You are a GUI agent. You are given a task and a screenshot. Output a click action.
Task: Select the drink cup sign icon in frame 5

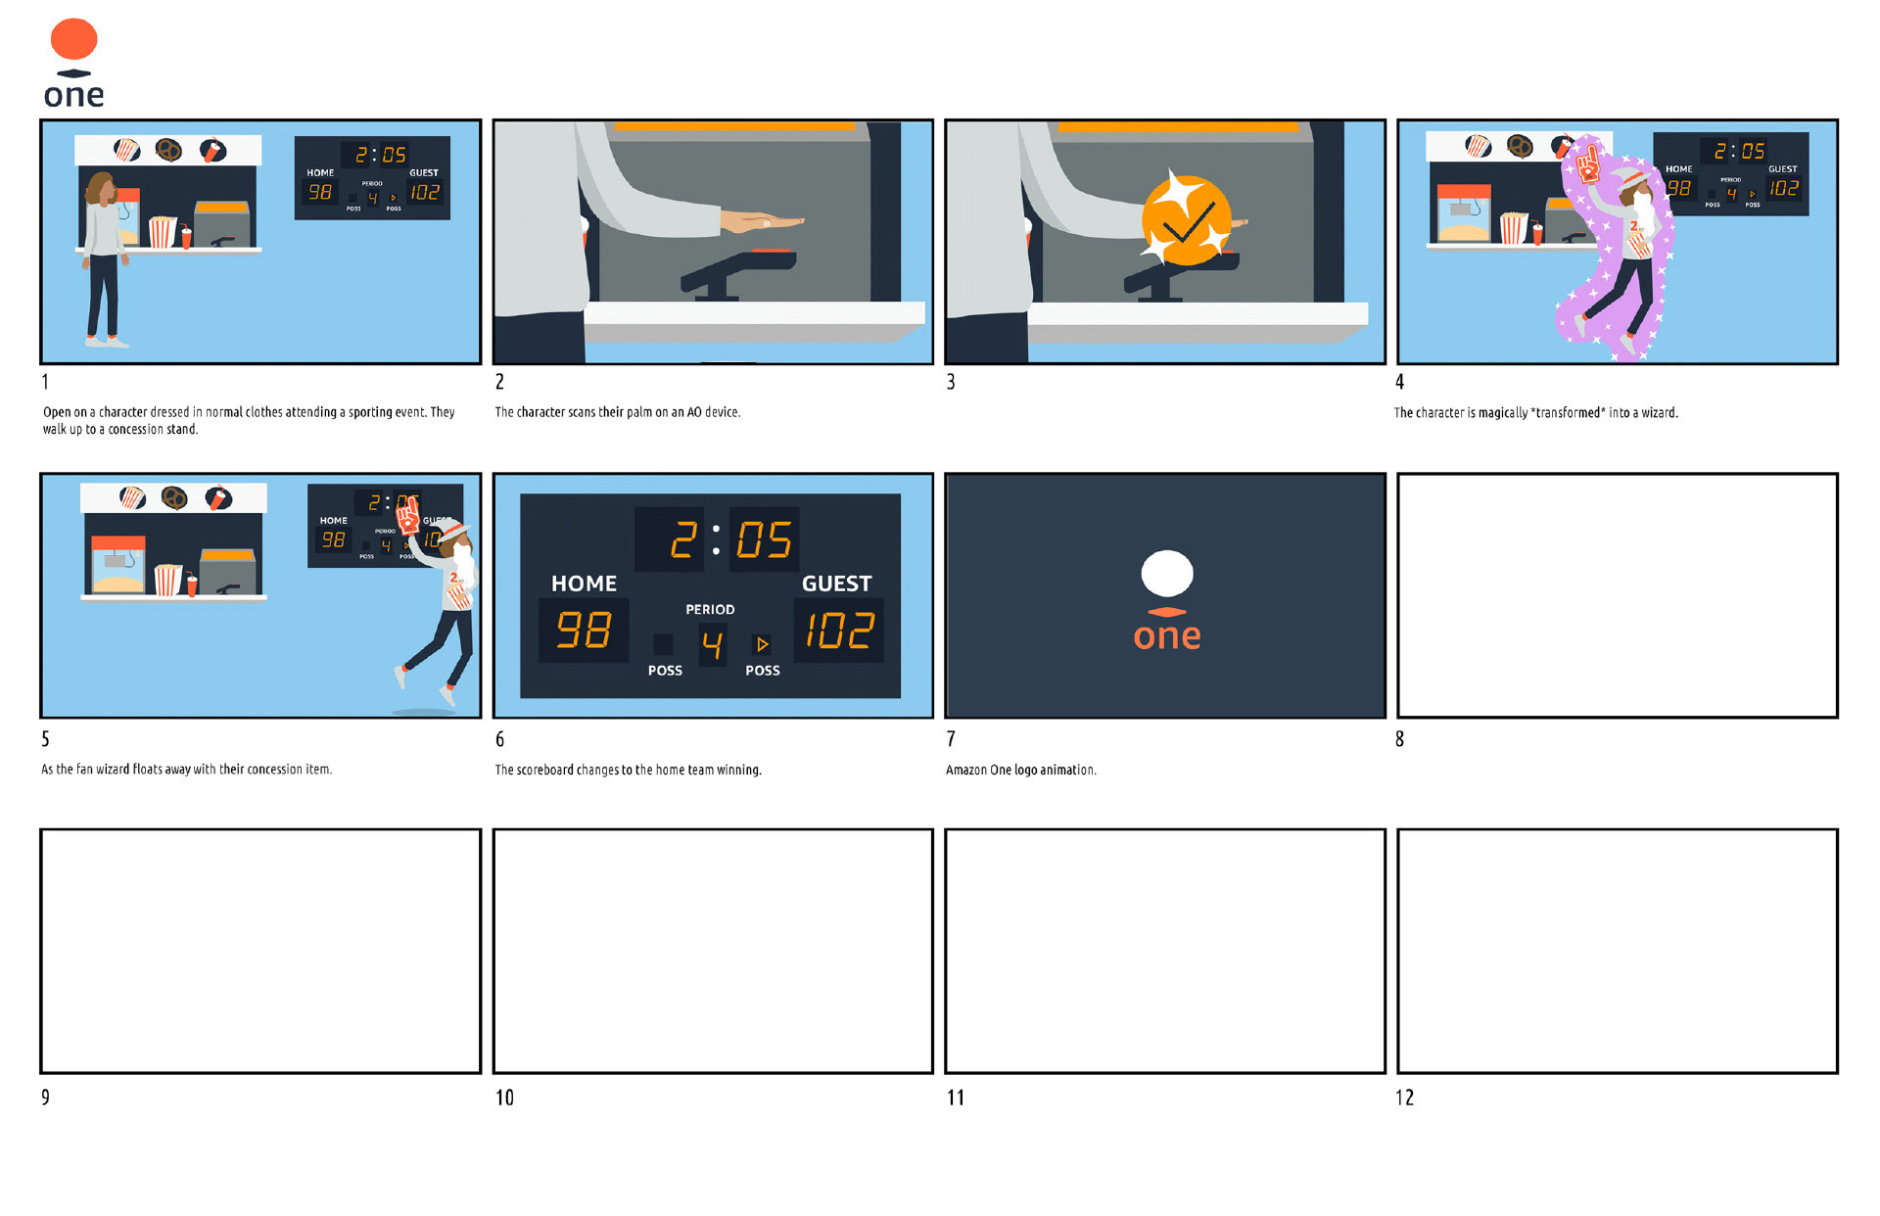(x=218, y=497)
